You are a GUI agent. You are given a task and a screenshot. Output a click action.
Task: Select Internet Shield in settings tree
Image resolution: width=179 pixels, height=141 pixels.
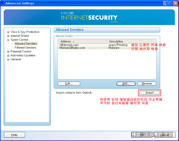[x=20, y=36]
